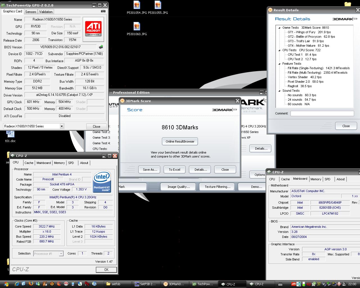Click the tray clock showing 22:00
Viewport: 360px width, 288px height.
(352, 284)
